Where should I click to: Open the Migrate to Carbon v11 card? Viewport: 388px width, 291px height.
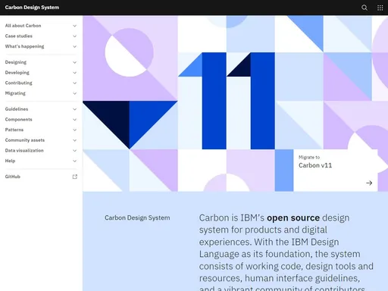[x=336, y=171]
